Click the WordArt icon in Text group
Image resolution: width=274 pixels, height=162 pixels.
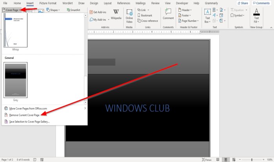[215, 15]
